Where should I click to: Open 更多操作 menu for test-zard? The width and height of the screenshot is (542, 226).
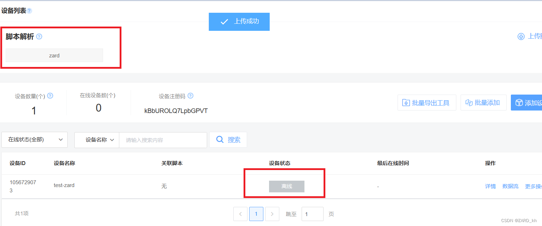point(534,186)
